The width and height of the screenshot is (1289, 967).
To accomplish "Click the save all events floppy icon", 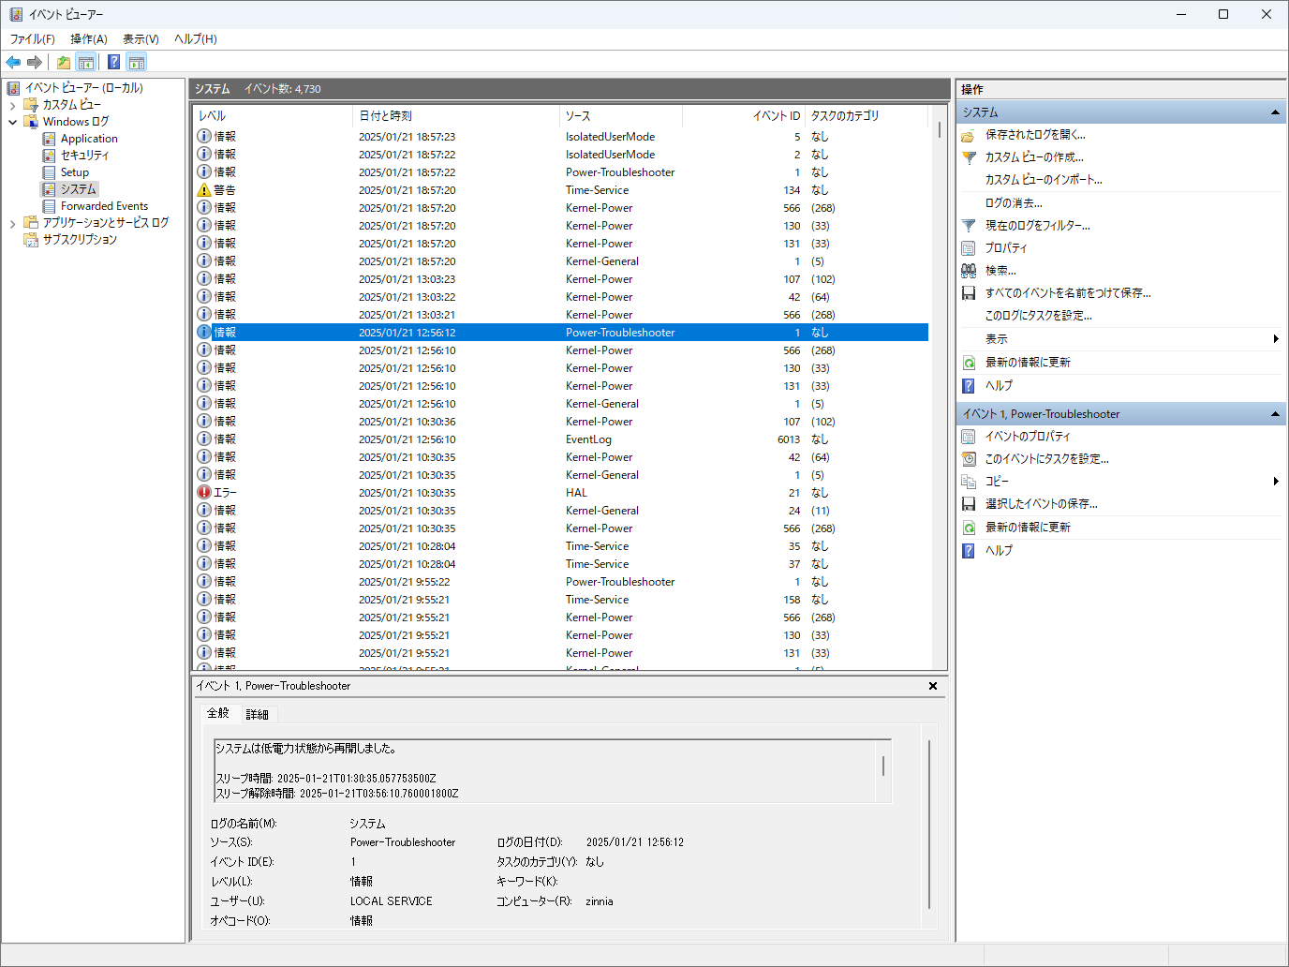I will tap(969, 293).
